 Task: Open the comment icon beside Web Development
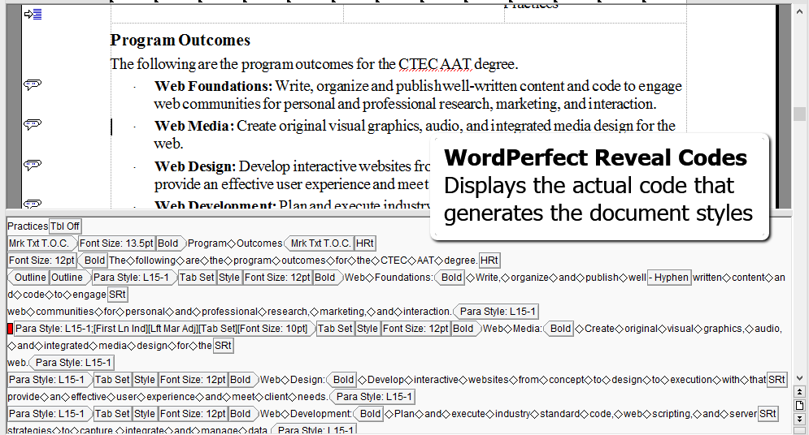[33, 204]
